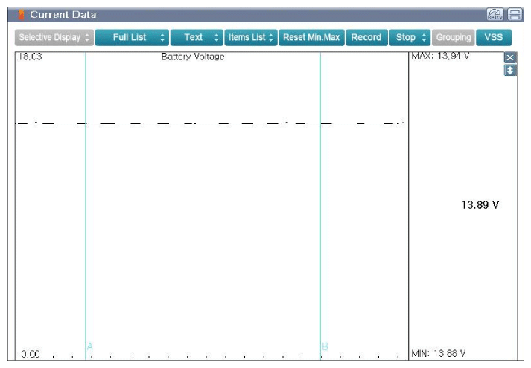
Task: Click the orange Current Data title icon
Action: click(x=21, y=15)
